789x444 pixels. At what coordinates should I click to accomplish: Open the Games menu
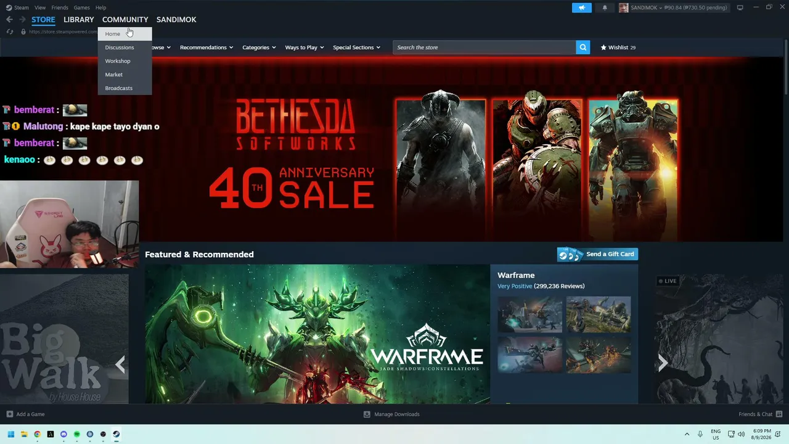coord(81,7)
